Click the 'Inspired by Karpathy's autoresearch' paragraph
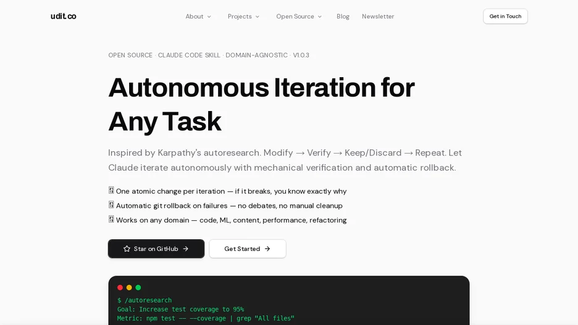578x325 pixels. pos(285,160)
